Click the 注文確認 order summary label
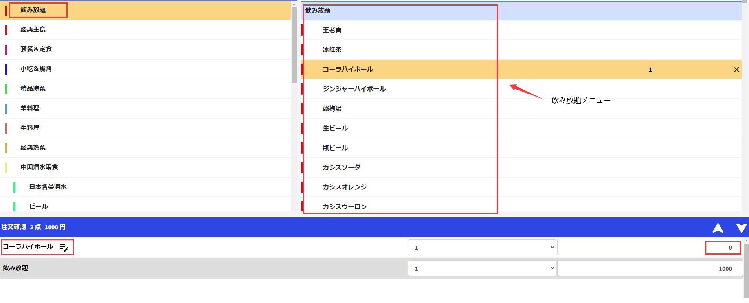 click(x=14, y=227)
